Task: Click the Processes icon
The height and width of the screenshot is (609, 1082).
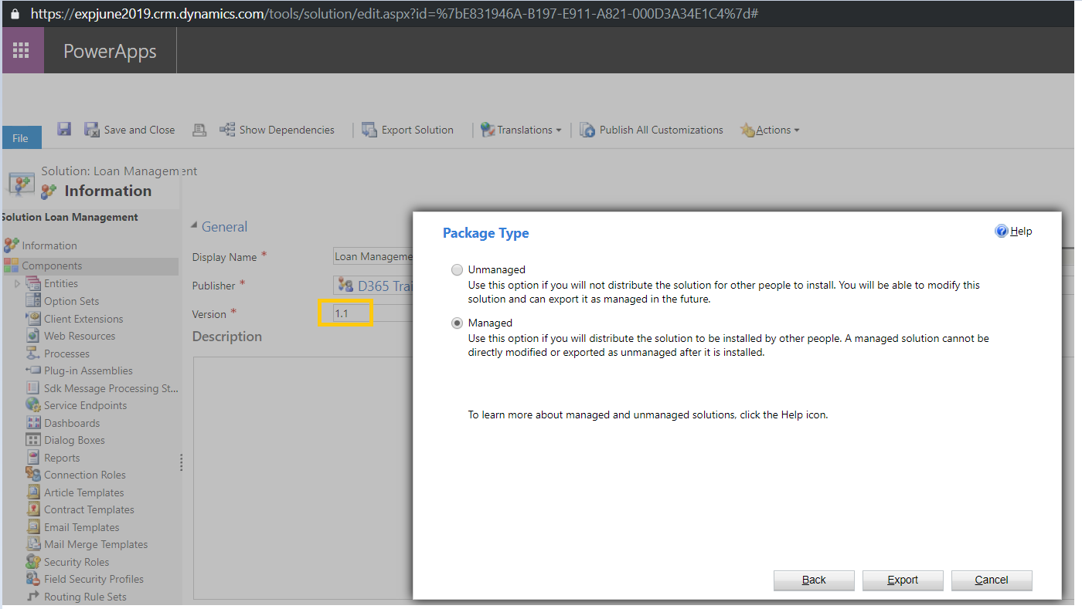Action: click(x=33, y=354)
